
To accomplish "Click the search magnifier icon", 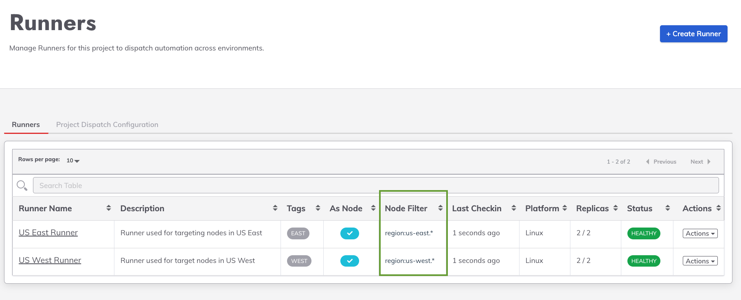I will (x=22, y=186).
